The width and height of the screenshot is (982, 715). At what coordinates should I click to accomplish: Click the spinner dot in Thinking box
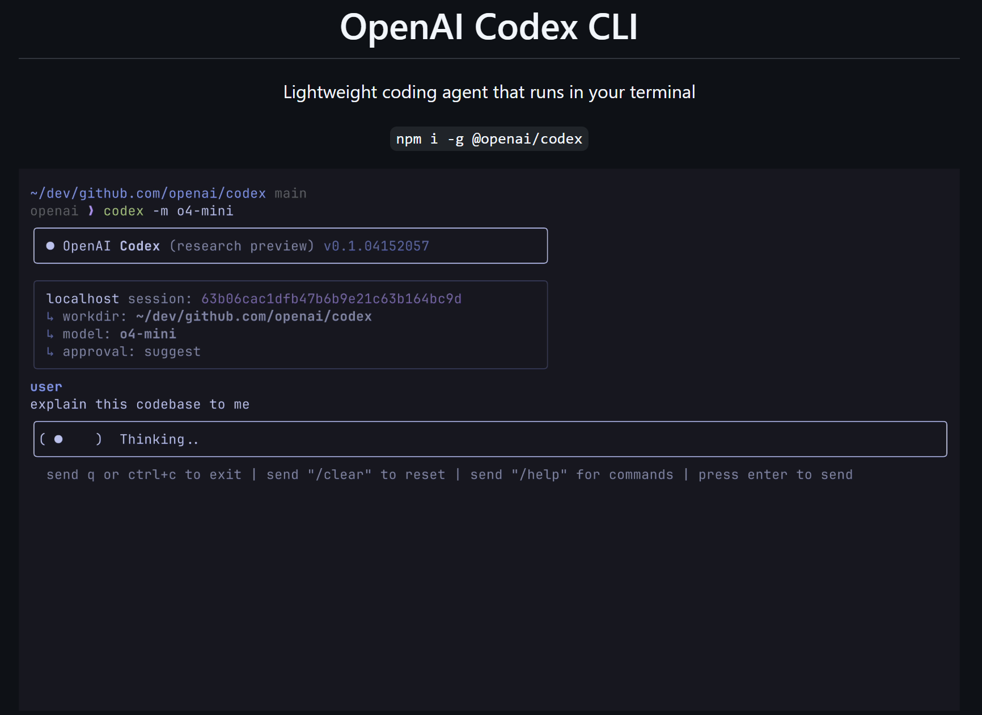[x=58, y=439]
